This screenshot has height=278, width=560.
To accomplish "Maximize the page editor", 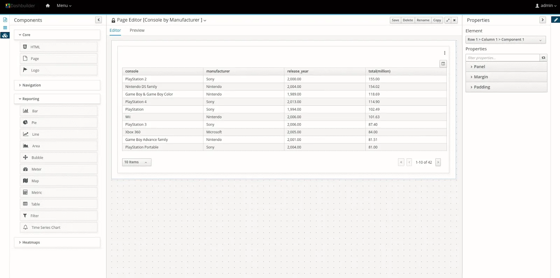I will tap(448, 20).
